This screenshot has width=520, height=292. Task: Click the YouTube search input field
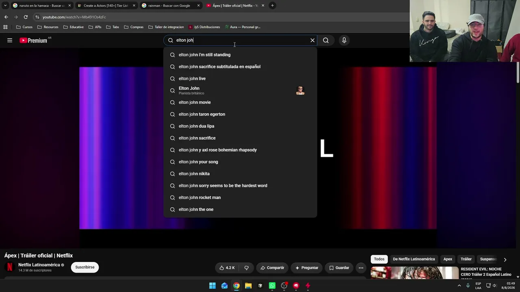240,40
